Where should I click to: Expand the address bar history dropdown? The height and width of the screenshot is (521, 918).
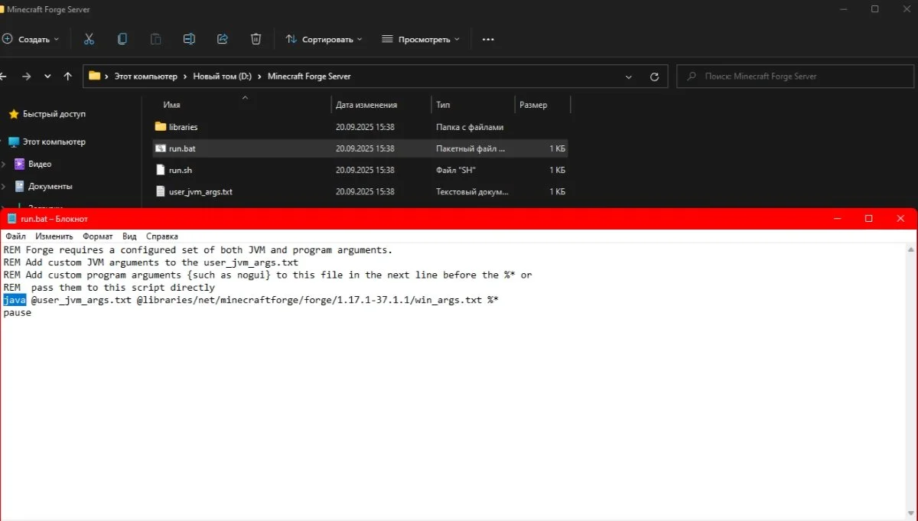(x=629, y=77)
